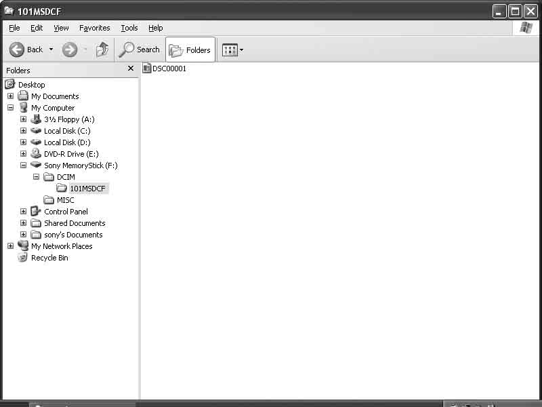Select Sony MemoryStick (F:) label
This screenshot has width=542, height=407.
coord(81,166)
